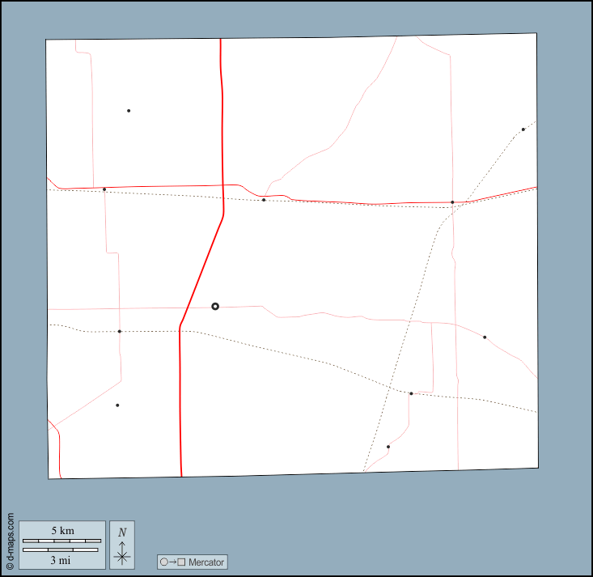Select the town dot on the western dashed railway
This screenshot has width=593, height=577.
(x=120, y=331)
